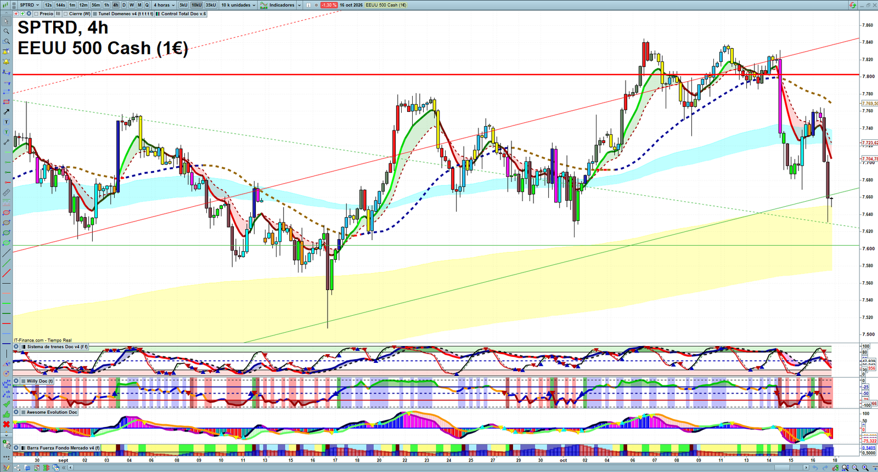The width and height of the screenshot is (878, 472).
Task: Switch to the 12m timeframe
Action: (83, 5)
